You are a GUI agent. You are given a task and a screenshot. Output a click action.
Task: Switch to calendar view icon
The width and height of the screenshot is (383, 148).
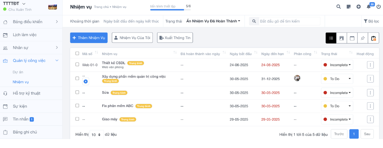point(352,38)
